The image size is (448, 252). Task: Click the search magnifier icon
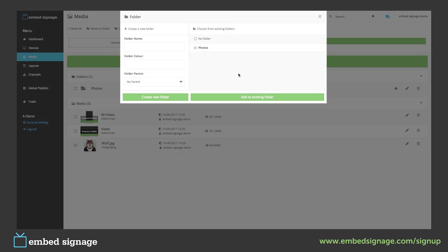(x=330, y=16)
